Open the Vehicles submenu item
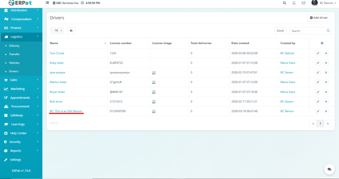Viewport: 339px width, 179px height. coord(14,63)
